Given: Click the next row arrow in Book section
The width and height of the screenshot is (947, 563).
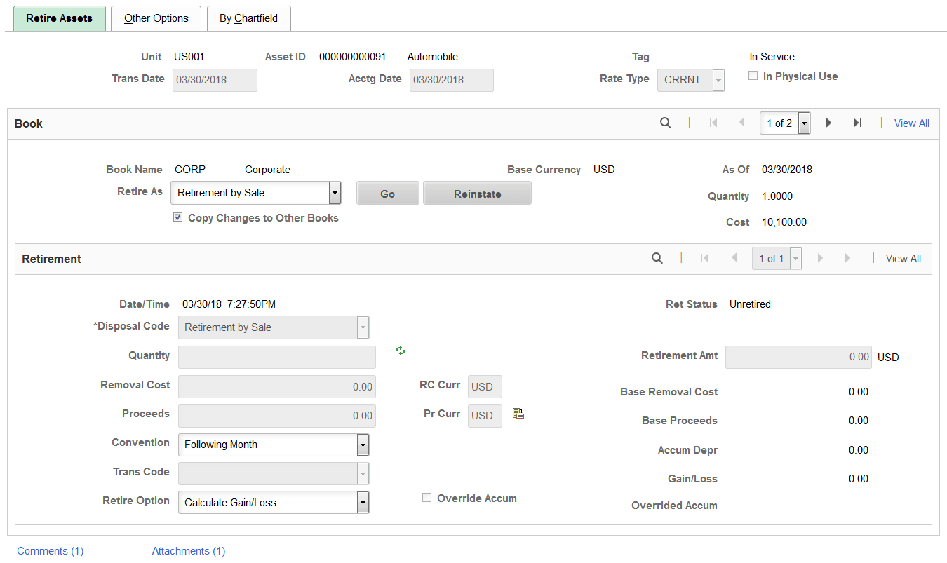Looking at the screenshot, I should [x=829, y=123].
